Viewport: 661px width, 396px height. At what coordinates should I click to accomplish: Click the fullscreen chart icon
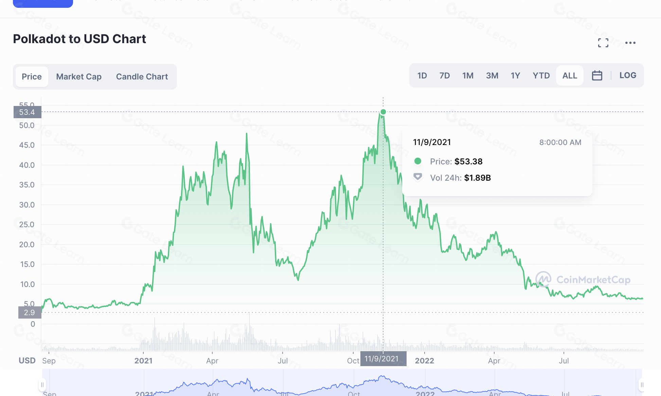tap(603, 43)
